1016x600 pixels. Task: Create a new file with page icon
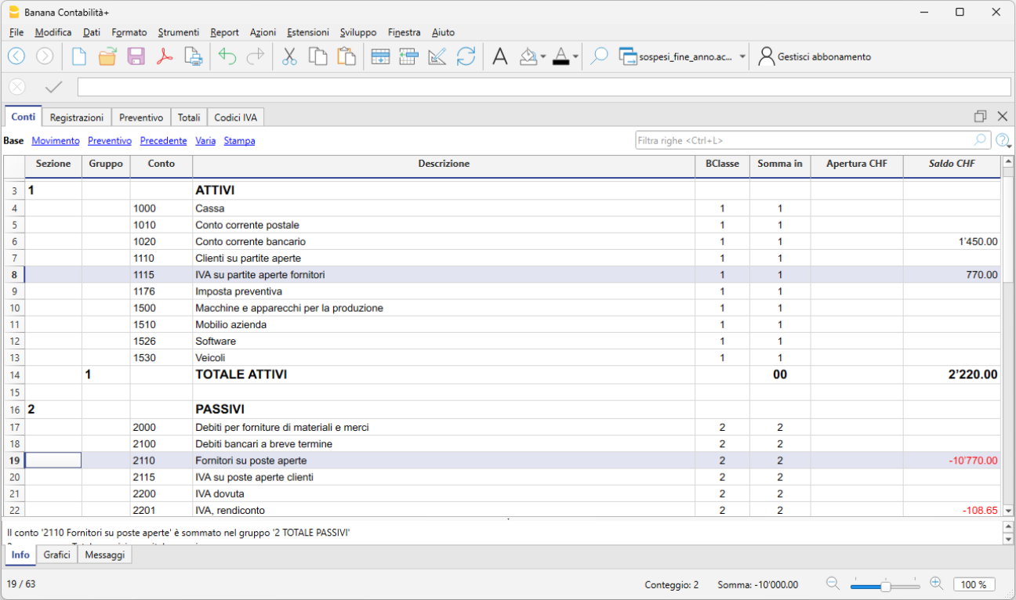click(79, 56)
